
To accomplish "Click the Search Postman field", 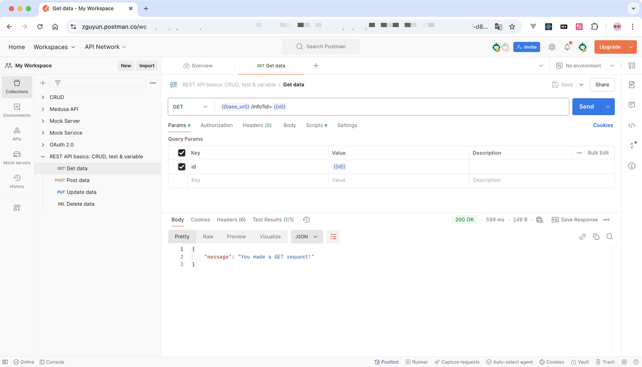I will point(321,47).
